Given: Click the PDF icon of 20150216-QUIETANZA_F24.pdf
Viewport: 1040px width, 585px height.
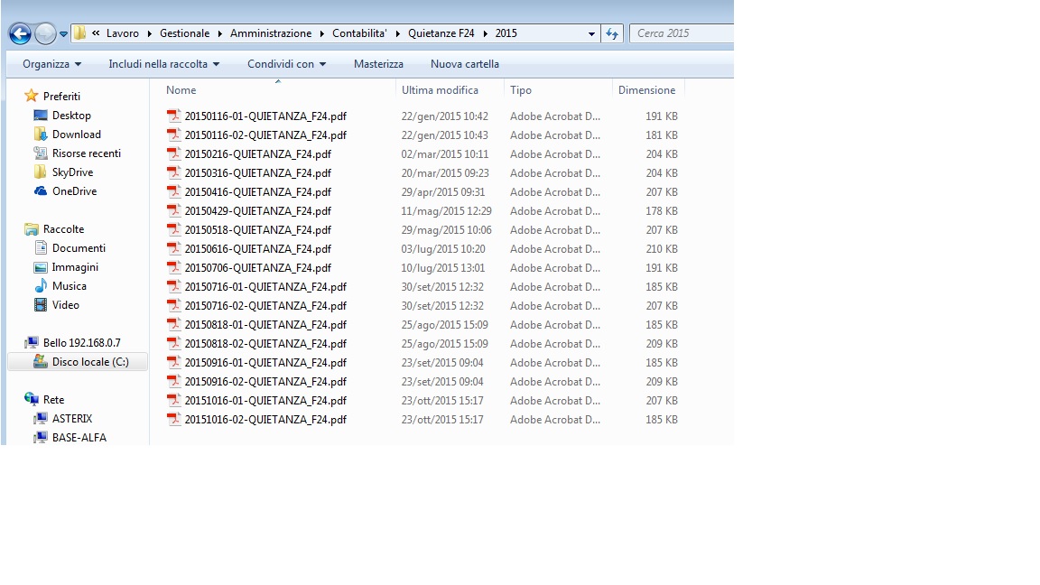Looking at the screenshot, I should pyautogui.click(x=174, y=154).
